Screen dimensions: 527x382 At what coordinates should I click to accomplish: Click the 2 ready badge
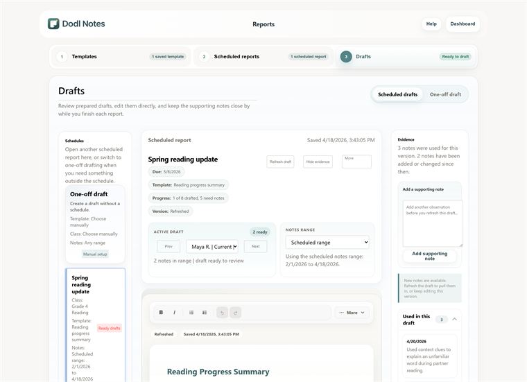(260, 232)
